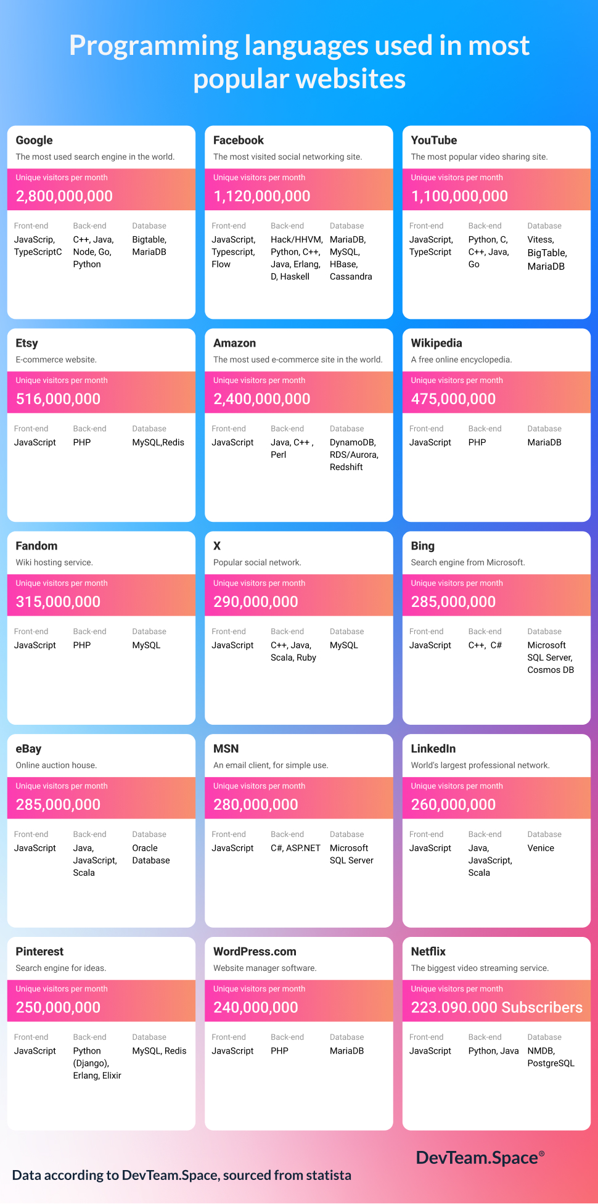Click Netflix's 223.090.000 Subscribers banner
Screen dimensions: 598x1204
(496, 1001)
